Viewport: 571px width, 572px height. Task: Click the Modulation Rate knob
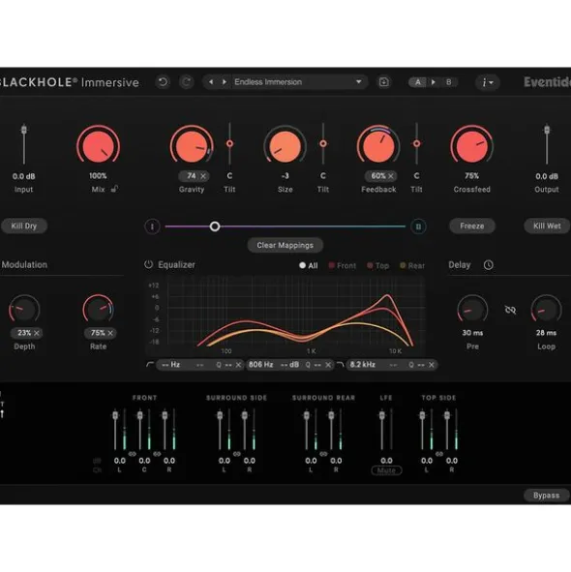(98, 310)
